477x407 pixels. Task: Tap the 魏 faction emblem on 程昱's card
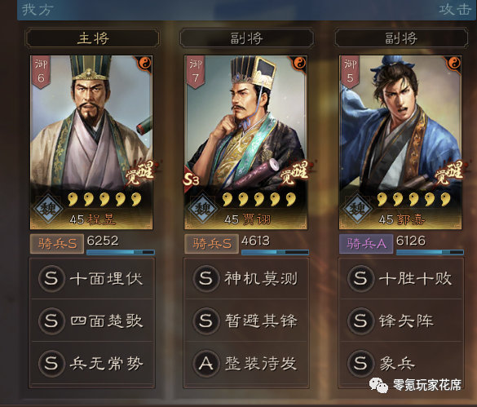click(48, 209)
